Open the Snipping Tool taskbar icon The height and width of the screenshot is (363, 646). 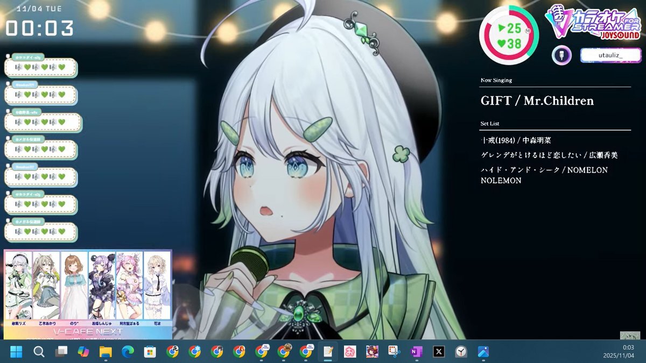point(394,352)
